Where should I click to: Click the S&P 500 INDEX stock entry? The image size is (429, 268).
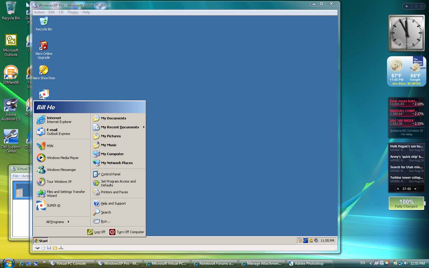coord(407,122)
